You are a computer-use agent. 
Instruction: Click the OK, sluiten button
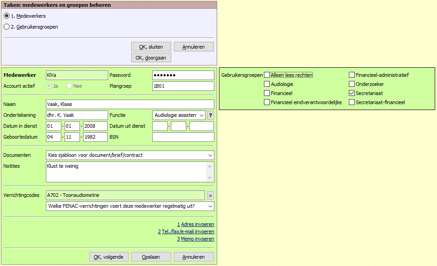pyautogui.click(x=151, y=47)
